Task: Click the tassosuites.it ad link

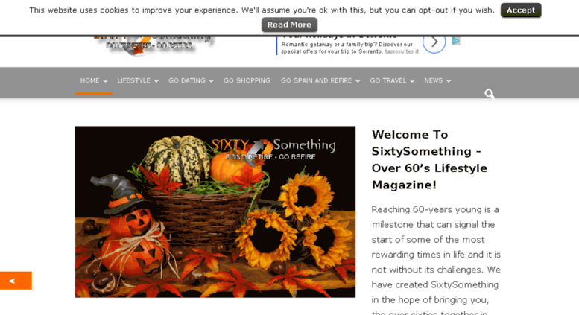Action: (x=402, y=51)
